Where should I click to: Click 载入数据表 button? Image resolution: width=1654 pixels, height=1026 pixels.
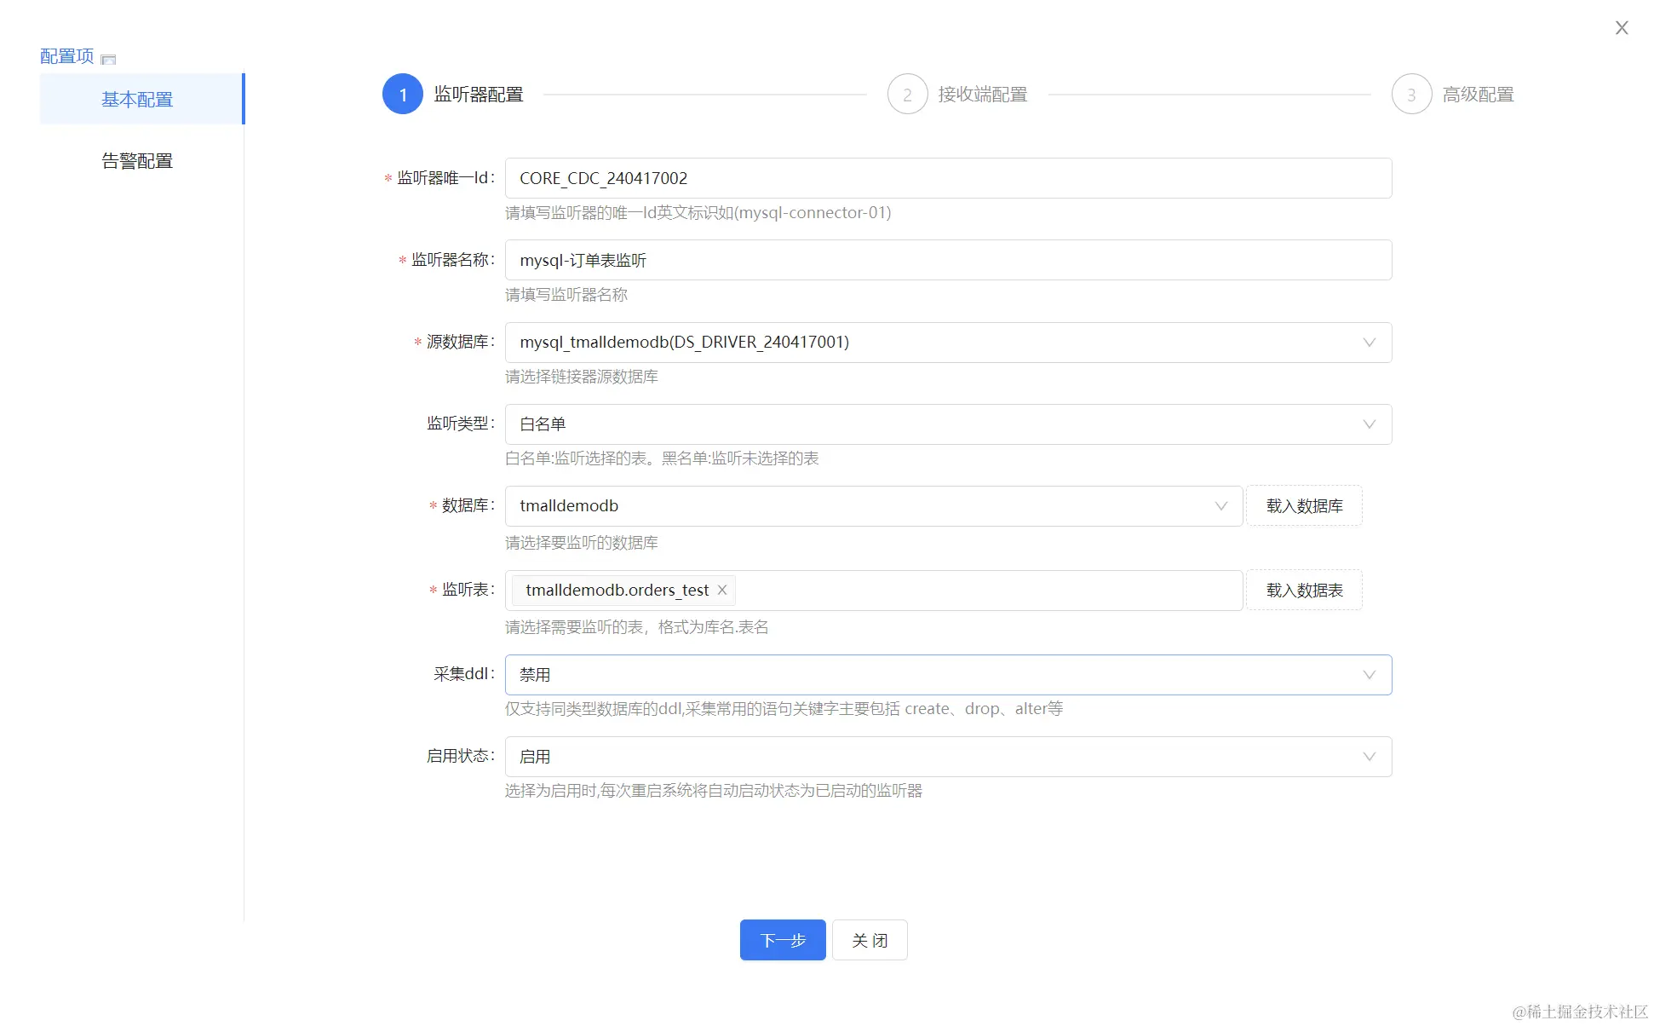(x=1304, y=591)
